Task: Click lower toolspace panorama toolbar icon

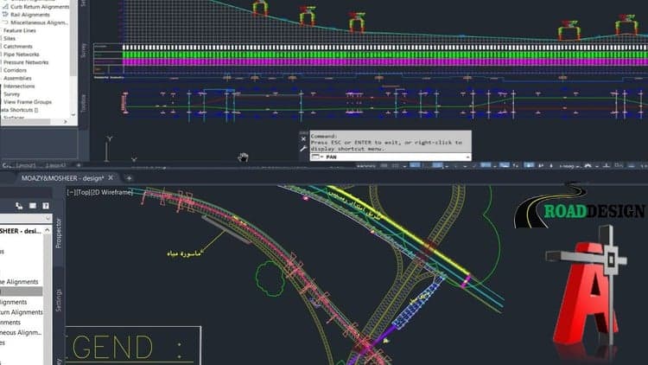Action: tap(33, 206)
